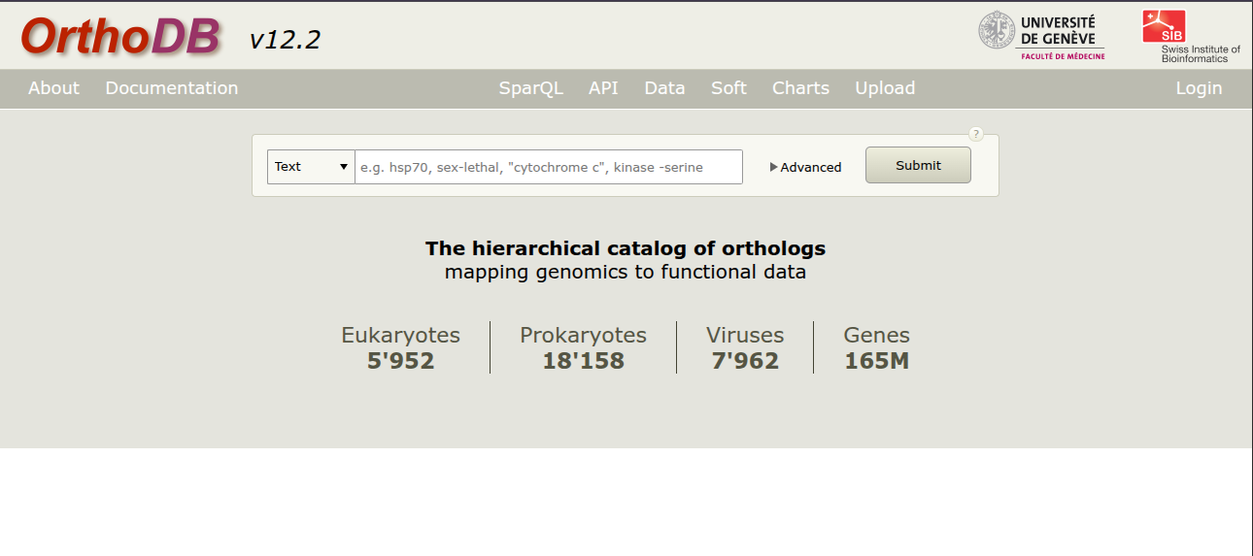Select the Prokaryotes 18'158 statistic
The width and height of the screenshot is (1253, 556).
[583, 348]
